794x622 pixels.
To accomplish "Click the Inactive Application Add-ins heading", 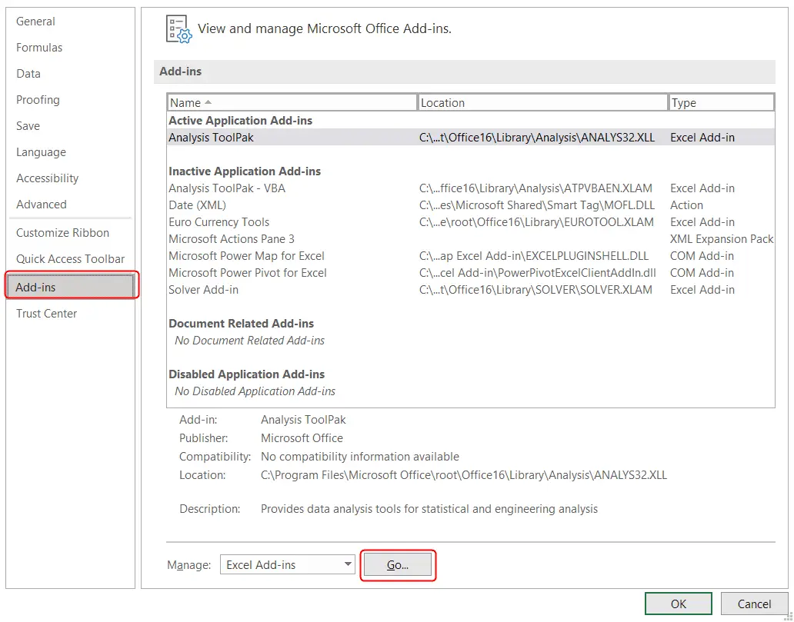I will (245, 171).
